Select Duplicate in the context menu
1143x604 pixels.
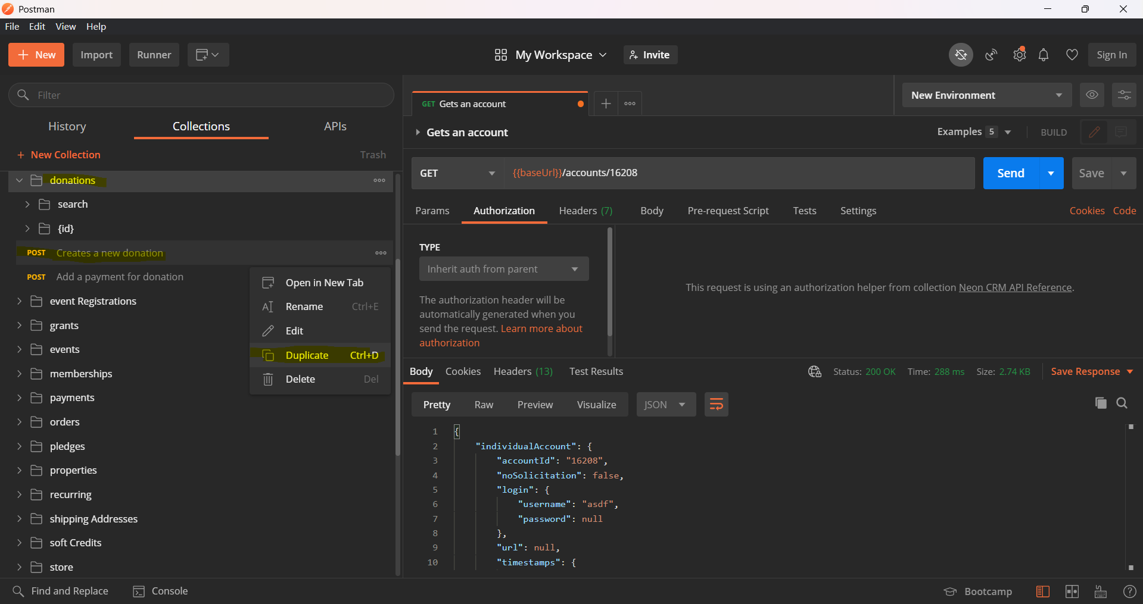coord(320,355)
